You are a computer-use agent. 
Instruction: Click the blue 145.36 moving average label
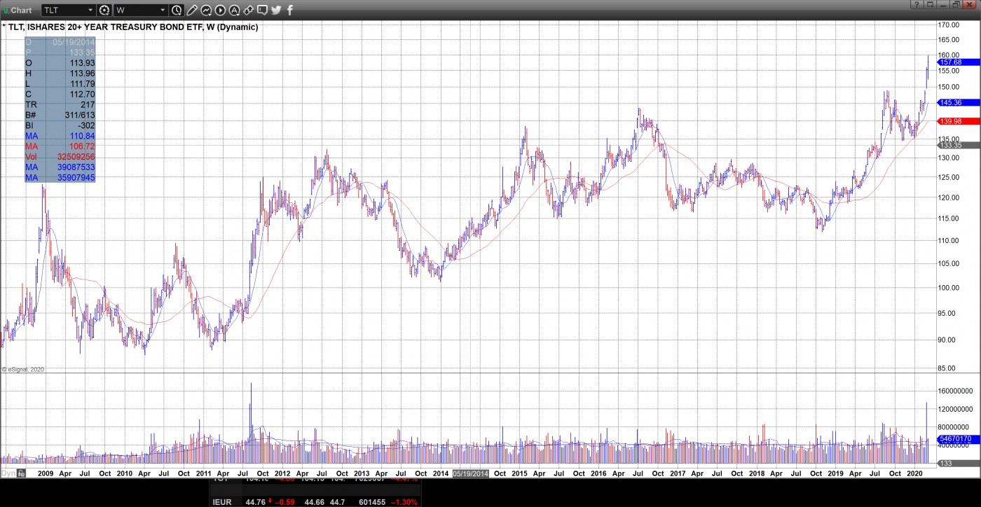click(x=957, y=103)
